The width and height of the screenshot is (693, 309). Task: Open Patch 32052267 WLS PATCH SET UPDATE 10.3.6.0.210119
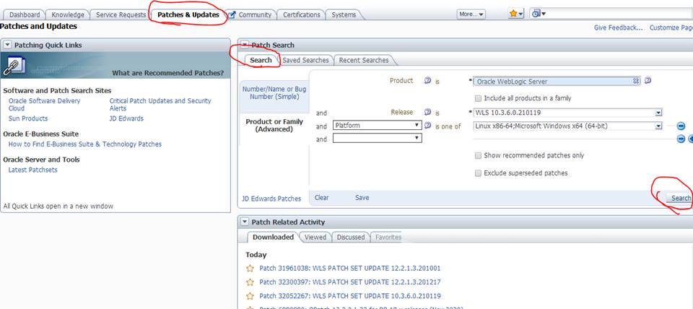pyautogui.click(x=349, y=296)
